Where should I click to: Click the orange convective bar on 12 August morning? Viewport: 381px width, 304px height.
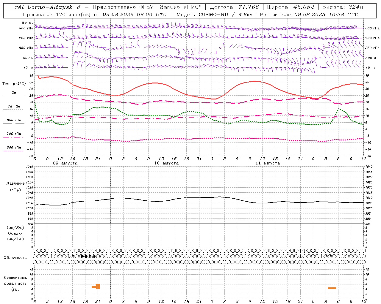332,288
